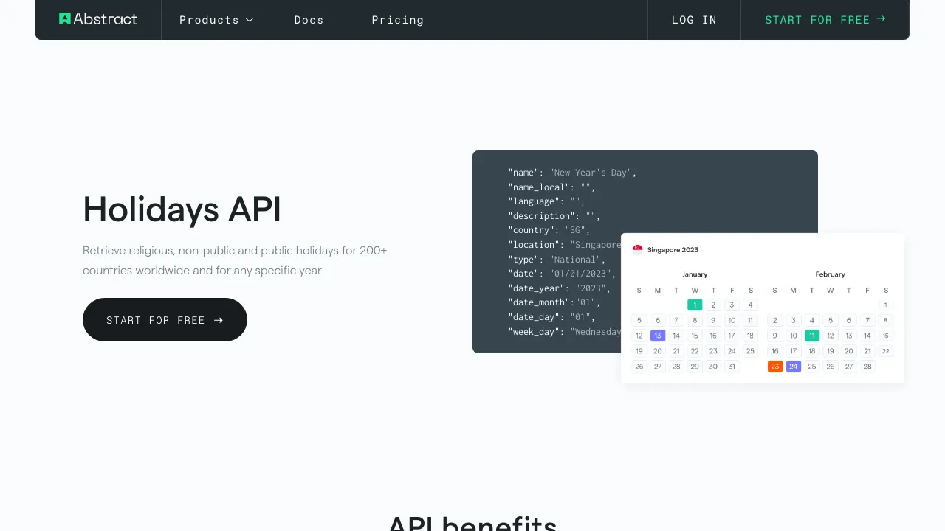Open the Docs page
945x531 pixels.
click(x=309, y=20)
